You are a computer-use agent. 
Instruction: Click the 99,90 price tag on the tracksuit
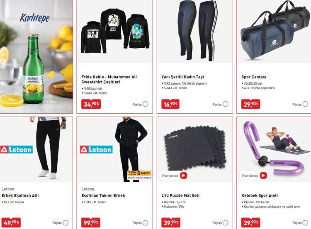pos(91,223)
